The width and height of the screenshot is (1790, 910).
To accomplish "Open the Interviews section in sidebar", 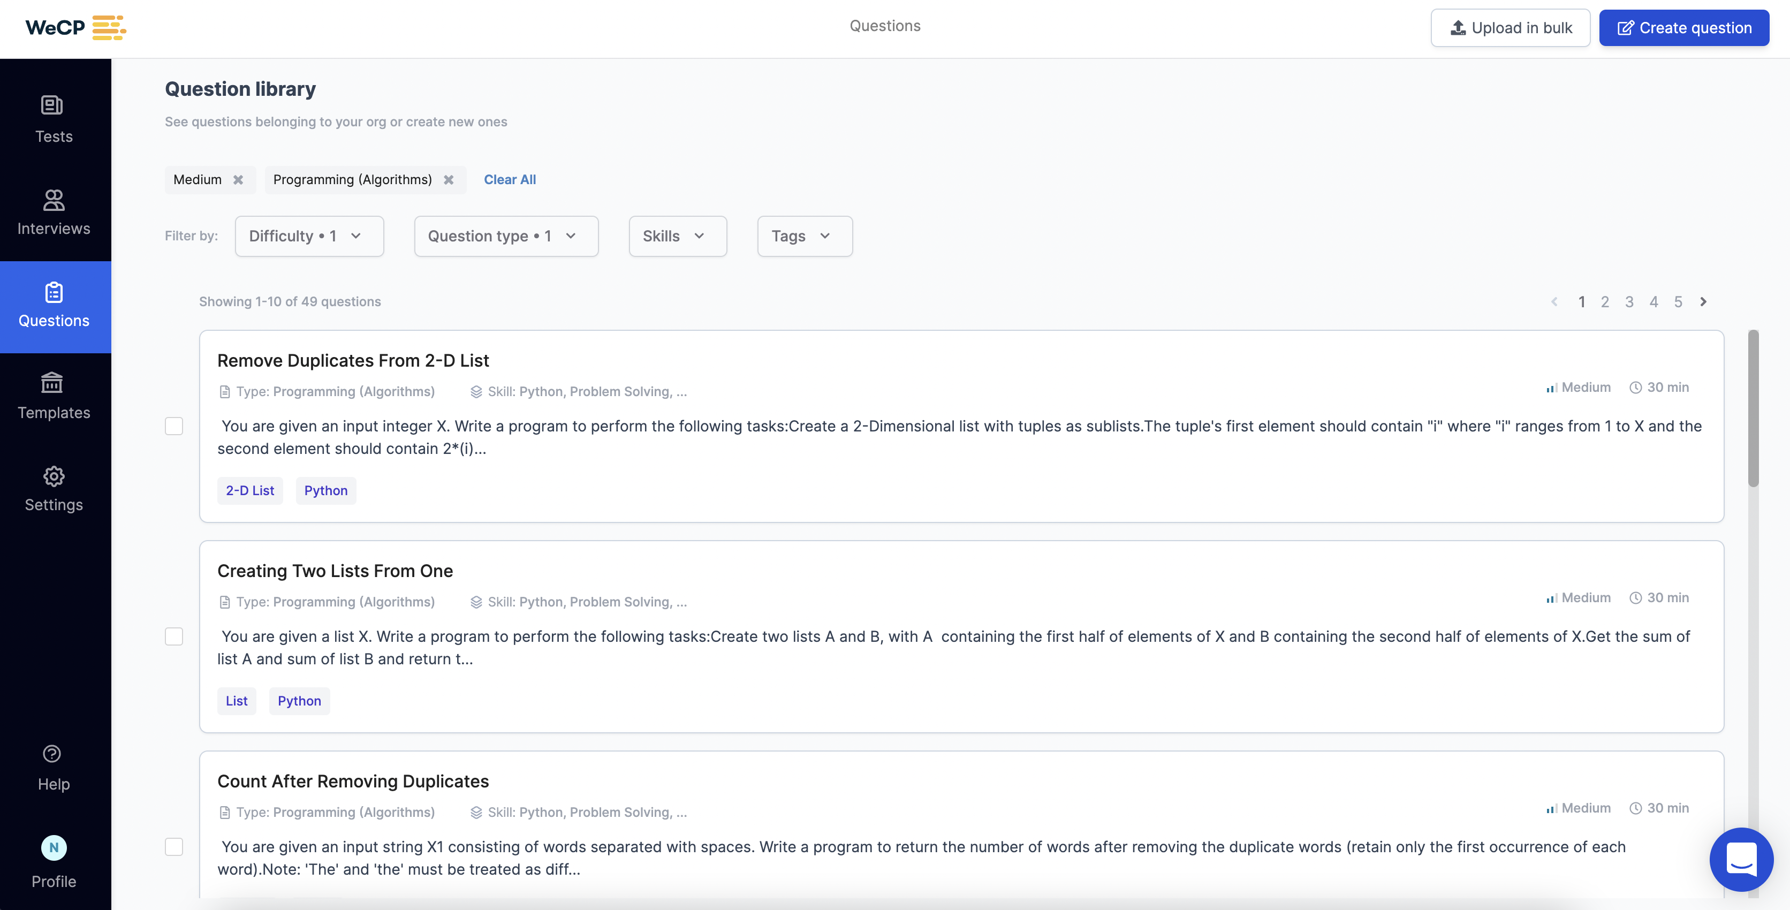I will (x=54, y=212).
